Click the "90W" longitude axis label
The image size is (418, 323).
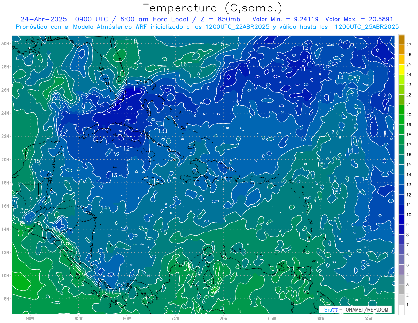30,319
